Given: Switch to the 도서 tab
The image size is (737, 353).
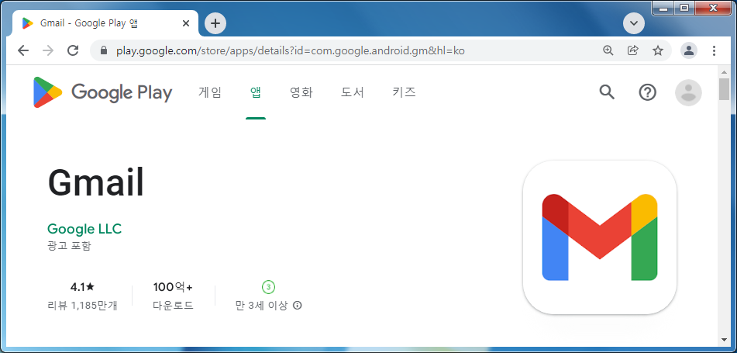Looking at the screenshot, I should 353,92.
